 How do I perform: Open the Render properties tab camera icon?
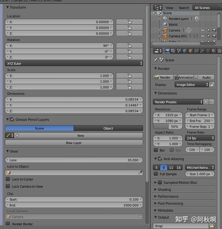[x=168, y=51]
